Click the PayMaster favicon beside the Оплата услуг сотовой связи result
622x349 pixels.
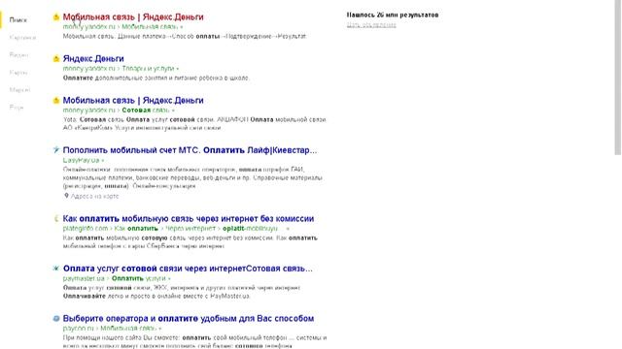[x=56, y=269]
